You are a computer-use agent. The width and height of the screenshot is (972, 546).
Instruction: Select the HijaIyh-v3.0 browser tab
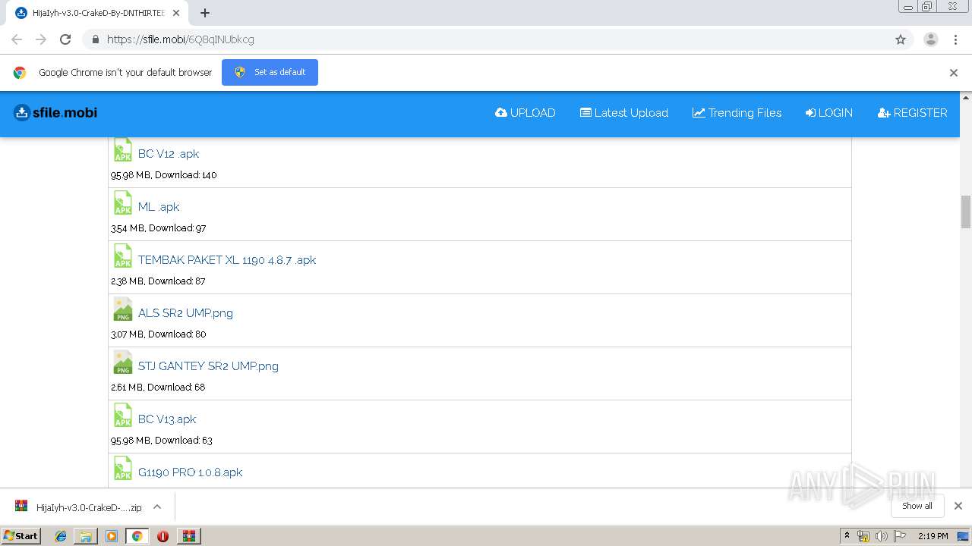99,13
